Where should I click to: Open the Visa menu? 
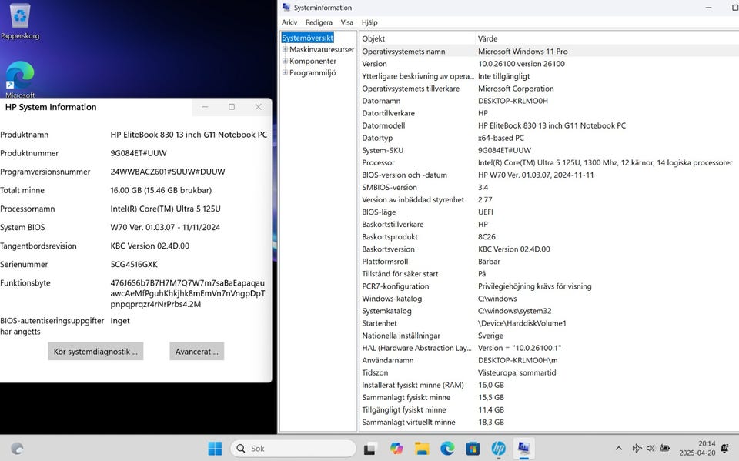[x=347, y=22]
